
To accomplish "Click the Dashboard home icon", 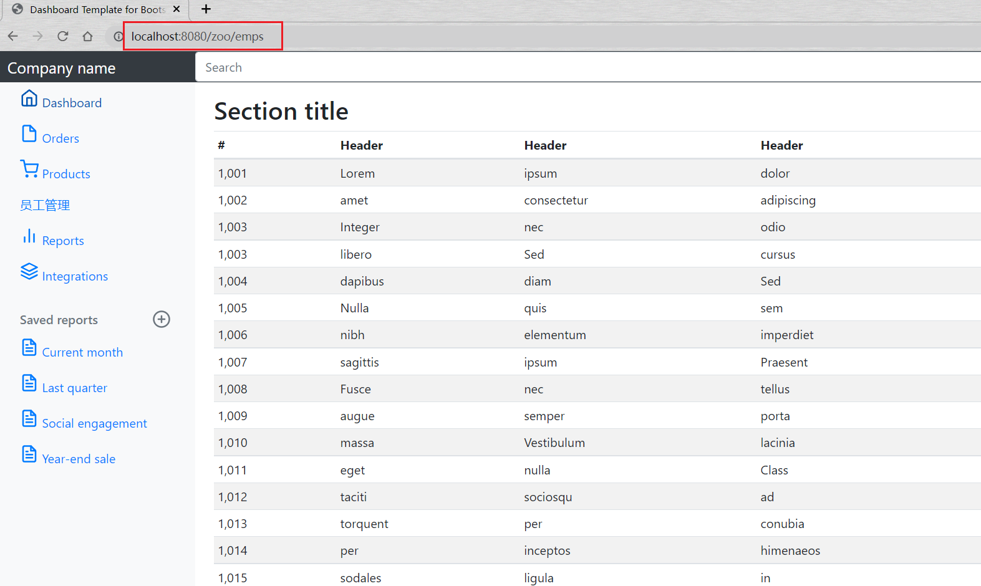I will [x=29, y=98].
